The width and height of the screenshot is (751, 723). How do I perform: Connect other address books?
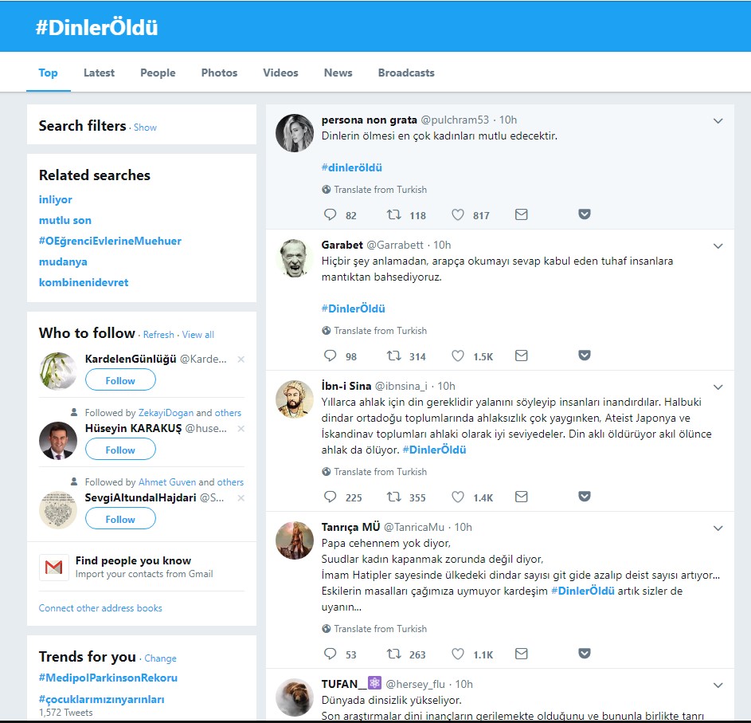[100, 608]
